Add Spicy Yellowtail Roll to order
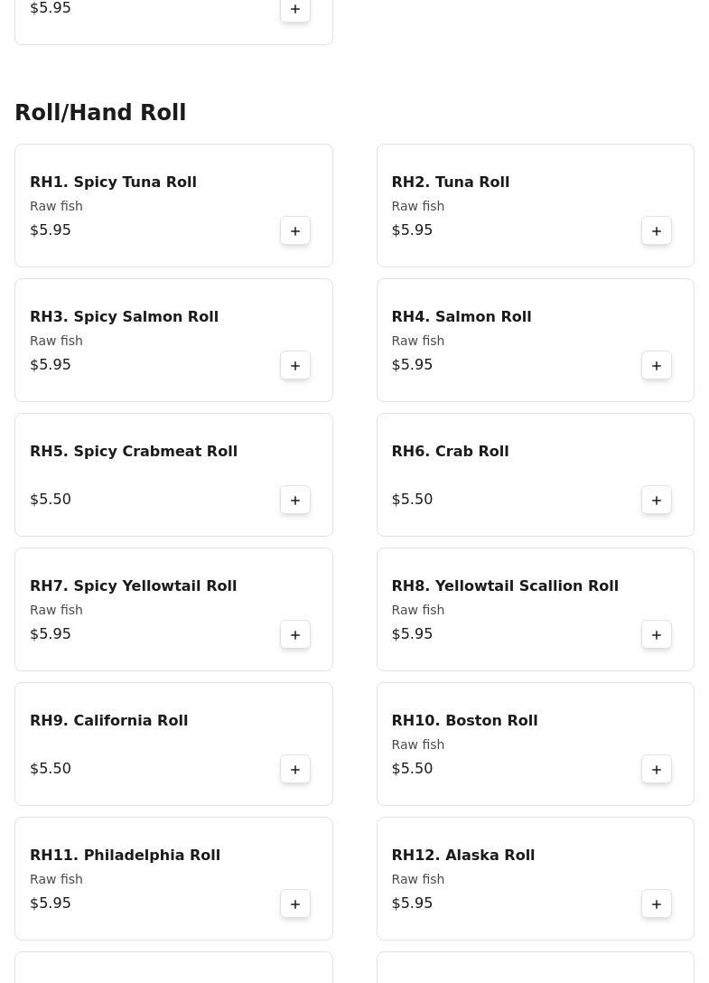 pyautogui.click(x=295, y=634)
